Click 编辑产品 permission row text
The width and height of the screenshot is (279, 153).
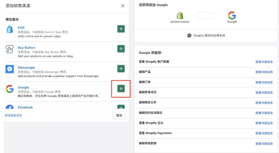tap(145, 72)
